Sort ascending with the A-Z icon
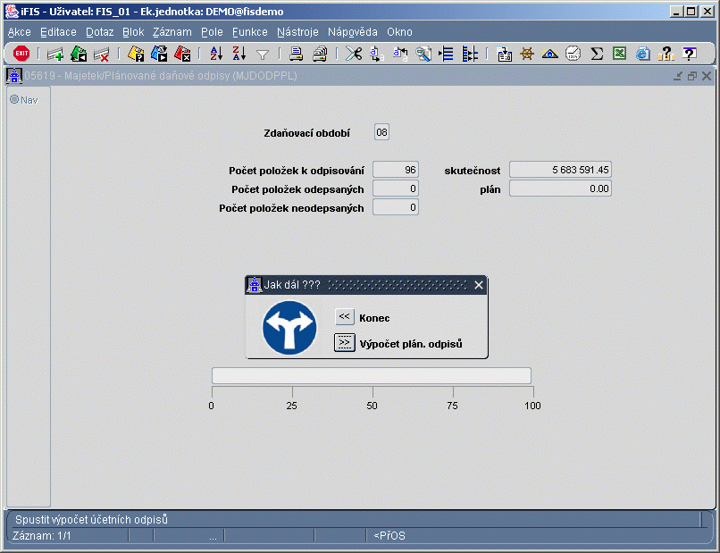 [216, 54]
